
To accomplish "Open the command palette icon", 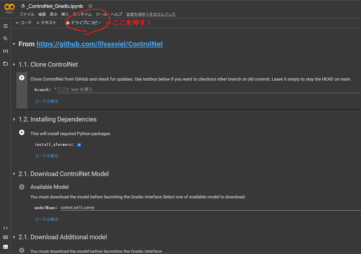I will [5, 237].
